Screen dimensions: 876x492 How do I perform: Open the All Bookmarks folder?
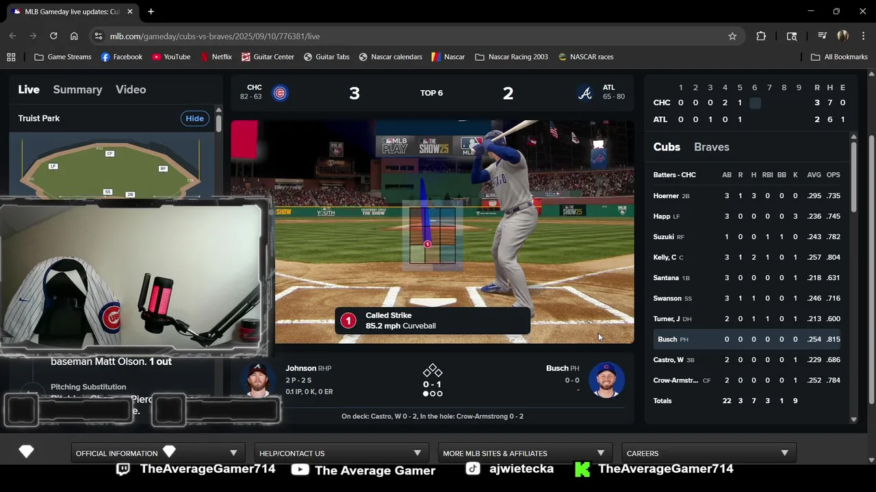839,57
